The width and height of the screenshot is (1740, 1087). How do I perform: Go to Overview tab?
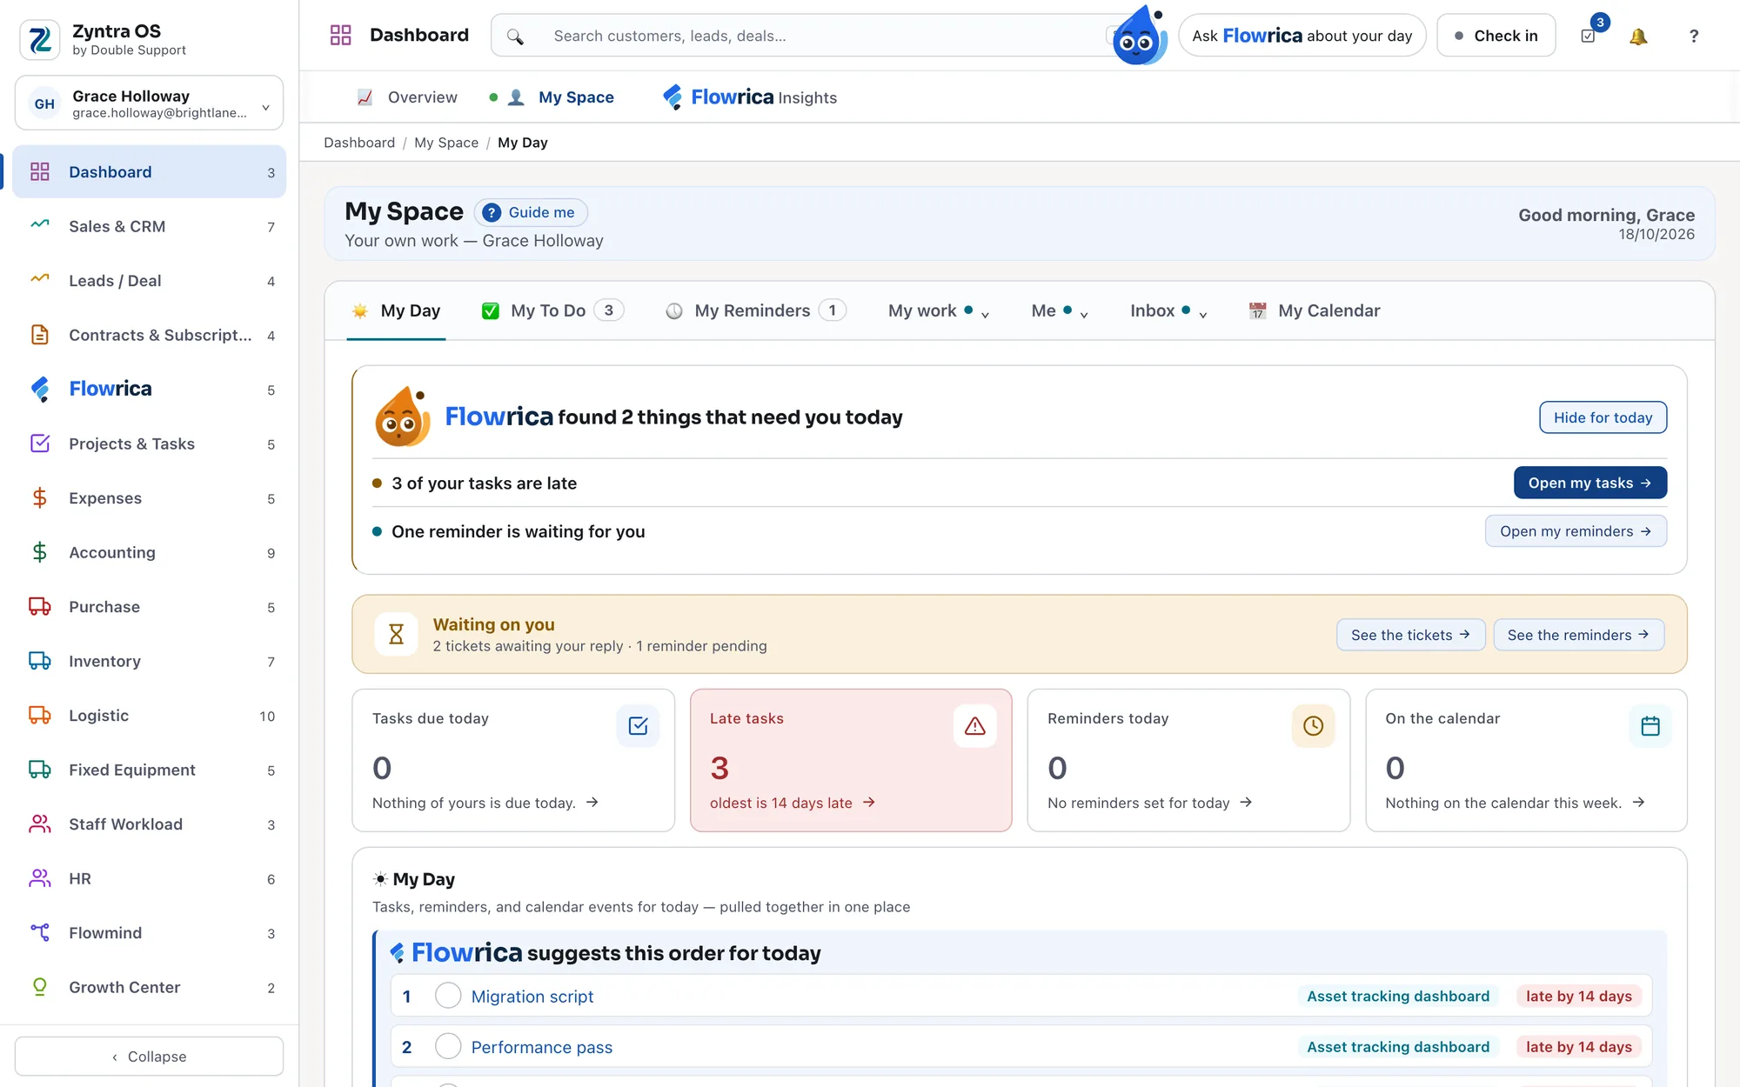[x=407, y=97]
